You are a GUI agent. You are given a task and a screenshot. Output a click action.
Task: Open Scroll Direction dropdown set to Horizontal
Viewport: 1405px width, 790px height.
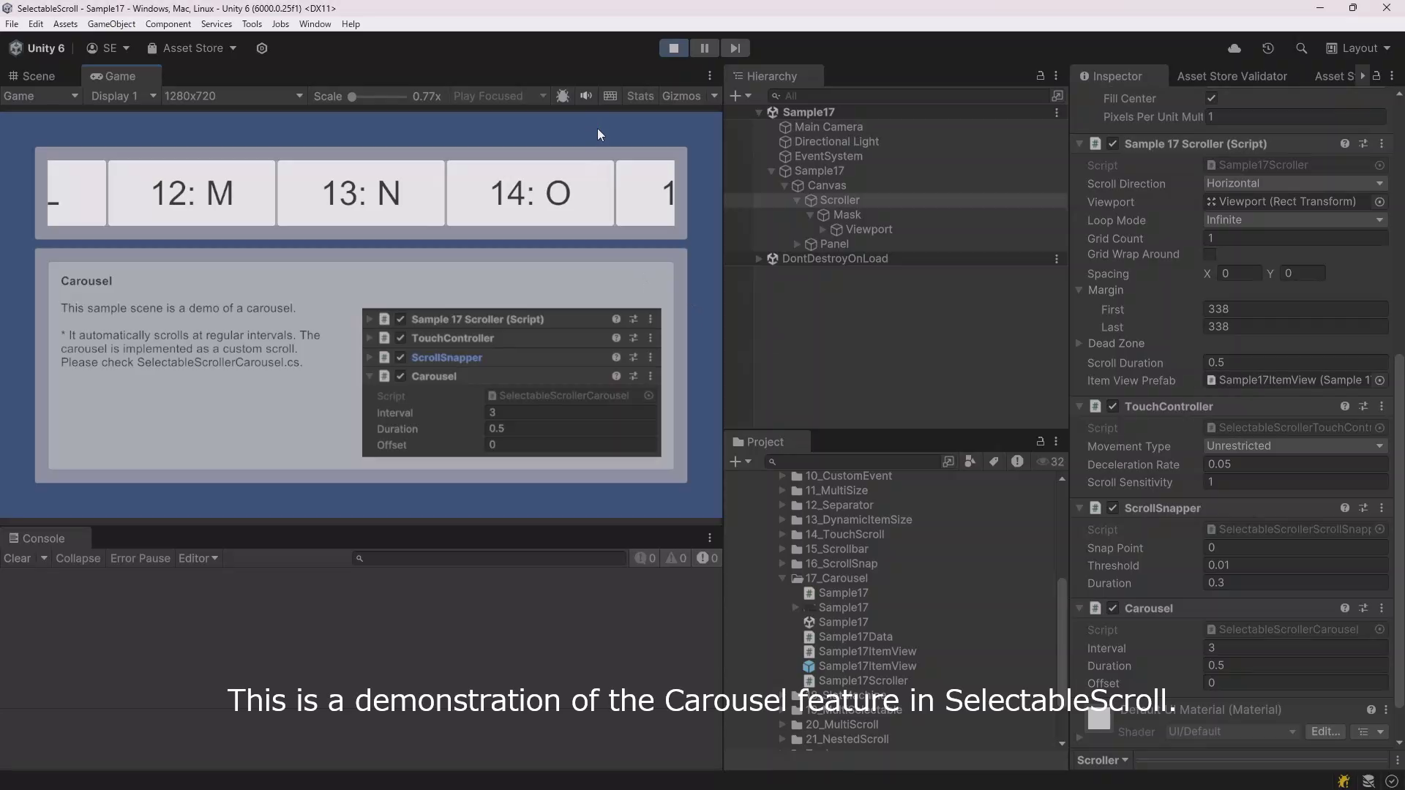point(1295,184)
